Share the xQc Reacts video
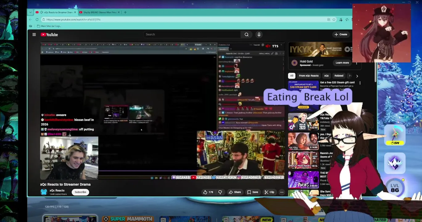Viewport: 422px width, 222px height. pyautogui.click(x=235, y=192)
